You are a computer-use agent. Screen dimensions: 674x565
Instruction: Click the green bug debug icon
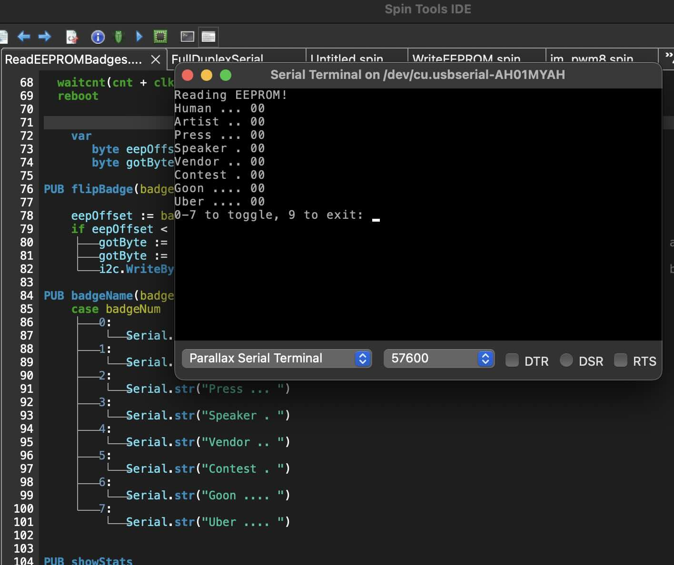[119, 37]
